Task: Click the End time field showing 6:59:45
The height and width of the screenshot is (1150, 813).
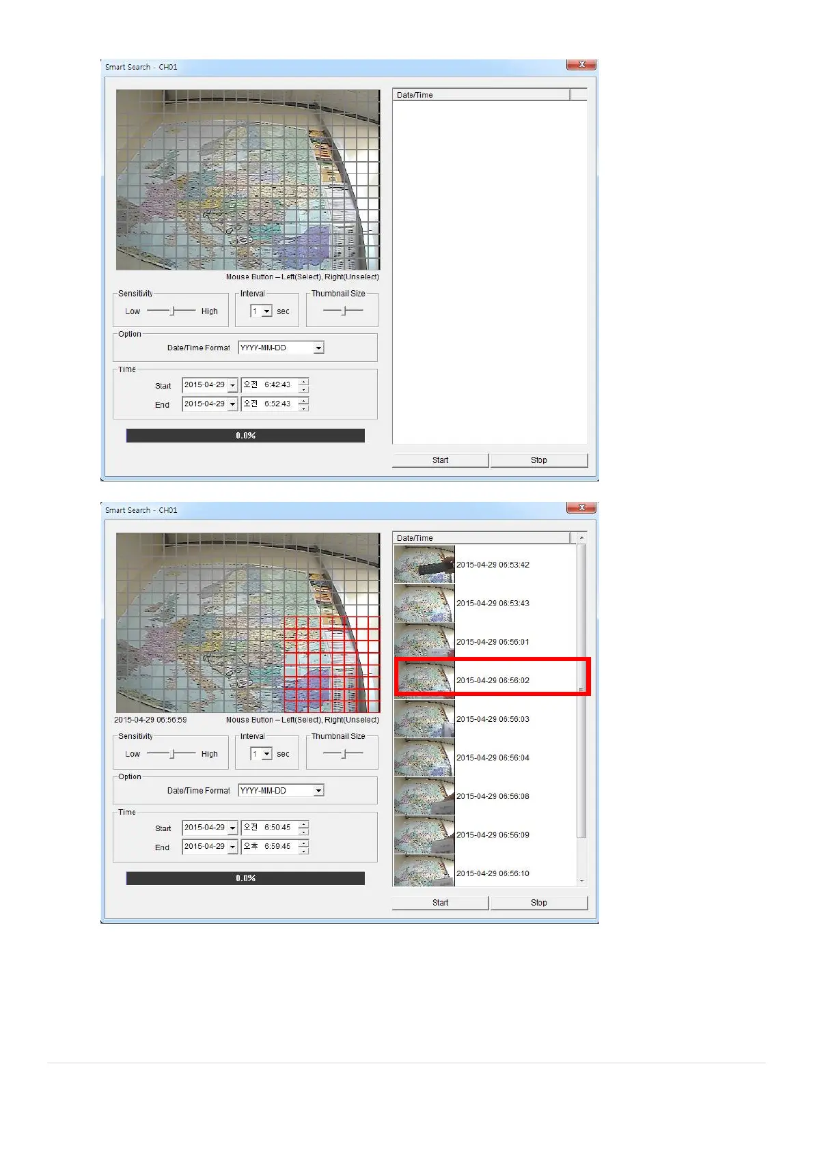Action: pos(269,847)
